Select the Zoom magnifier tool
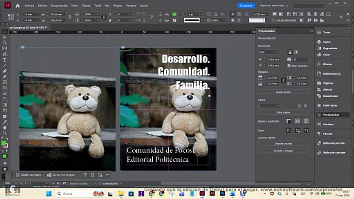 [5, 133]
